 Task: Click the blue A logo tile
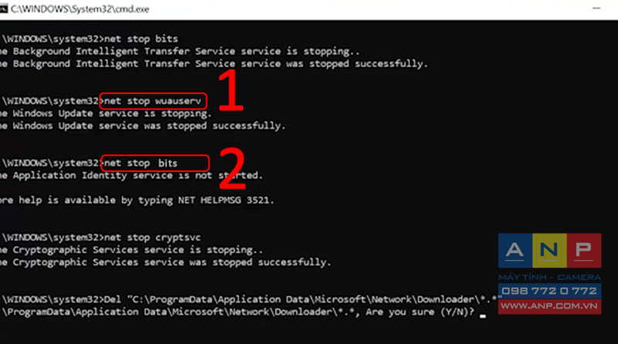(515, 251)
